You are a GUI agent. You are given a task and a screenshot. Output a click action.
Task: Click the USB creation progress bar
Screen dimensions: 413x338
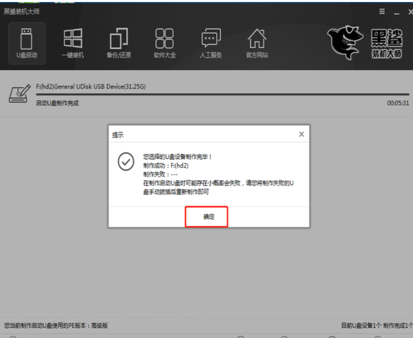click(223, 94)
